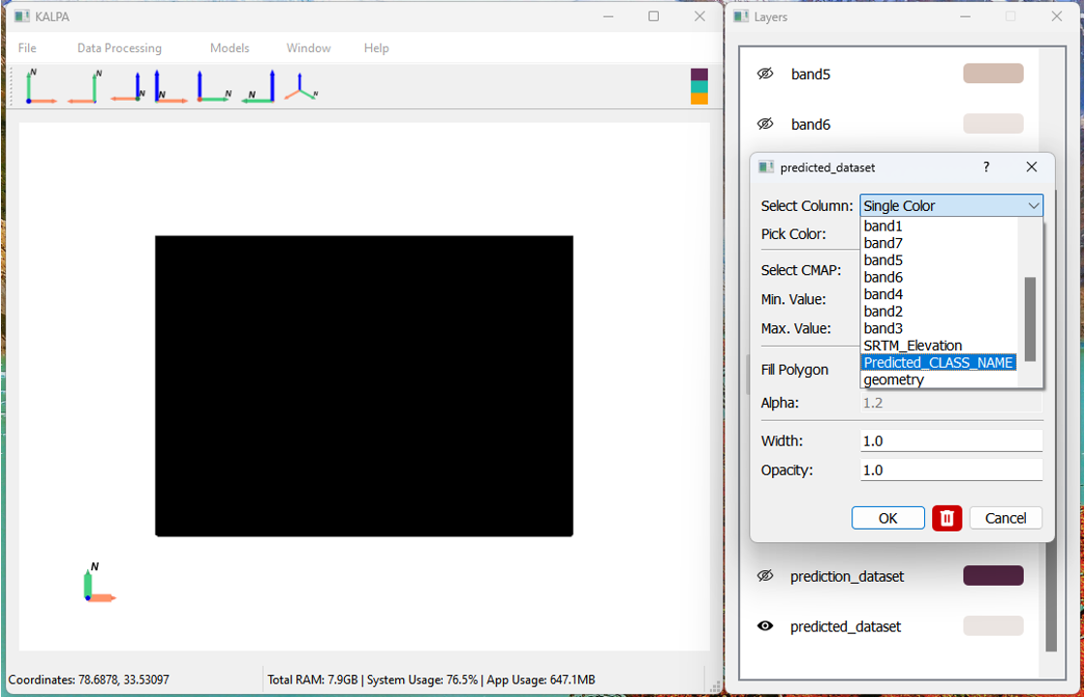Open the File menu
Image resolution: width=1085 pixels, height=697 pixels.
[27, 47]
